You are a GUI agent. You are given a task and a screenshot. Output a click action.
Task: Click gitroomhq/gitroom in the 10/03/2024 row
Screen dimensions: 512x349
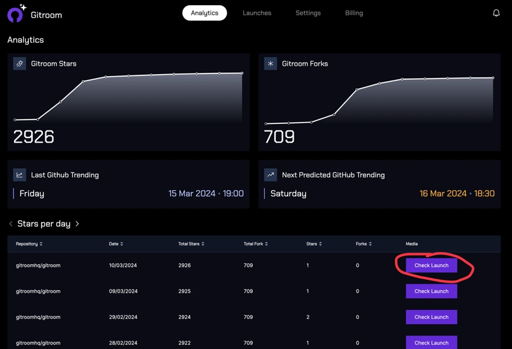(x=38, y=265)
